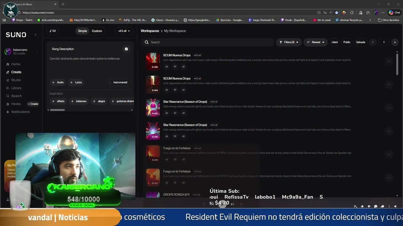This screenshot has width=403, height=226.
Task: Open the v4.5-all model dropdown
Action: pyautogui.click(x=124, y=31)
